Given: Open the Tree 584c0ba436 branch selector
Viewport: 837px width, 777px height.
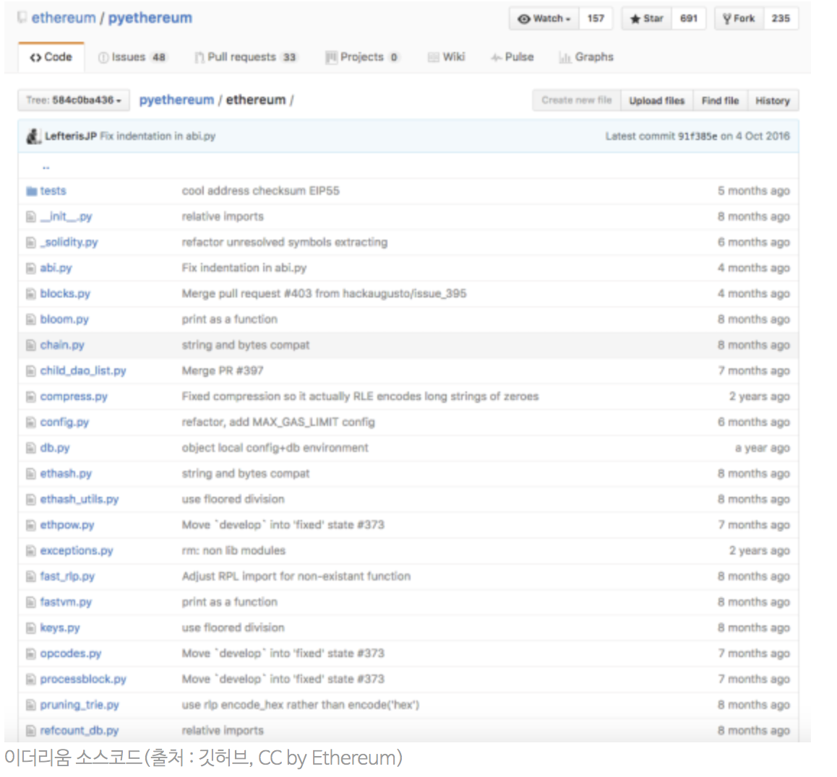Looking at the screenshot, I should 74,100.
